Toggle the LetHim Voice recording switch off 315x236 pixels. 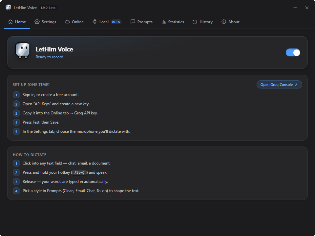click(293, 52)
